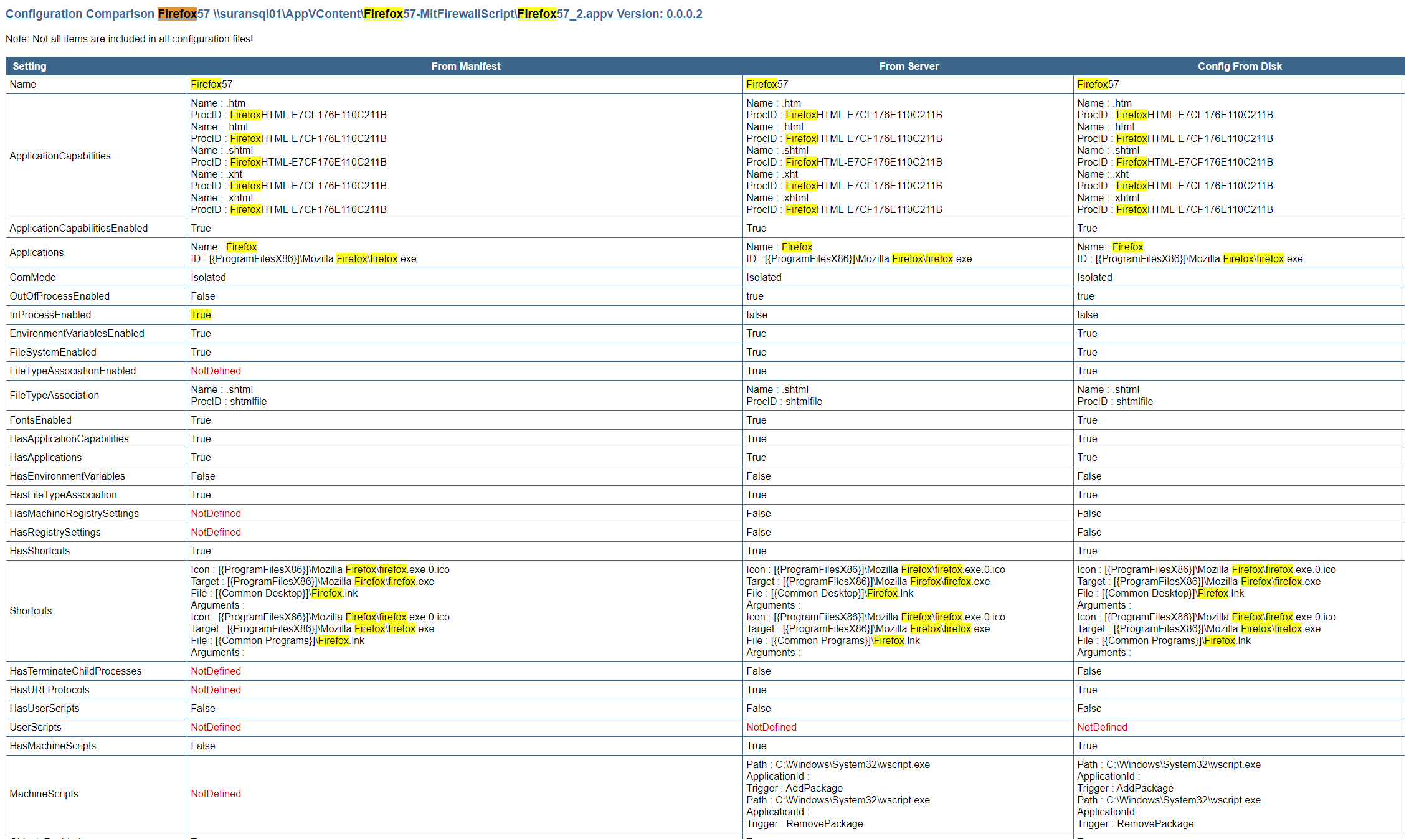Select the 'HasFileTypeAssociation' setting label
This screenshot has width=1409, height=839.
pos(63,495)
